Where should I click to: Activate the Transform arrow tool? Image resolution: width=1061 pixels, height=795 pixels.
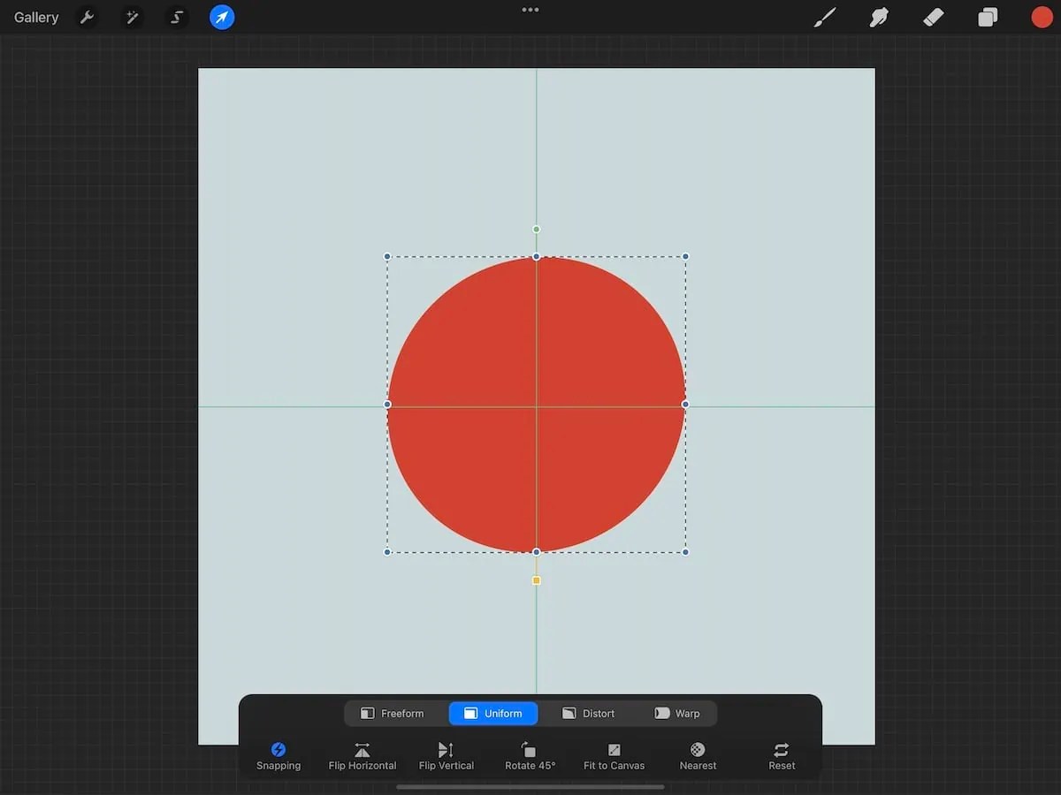221,17
